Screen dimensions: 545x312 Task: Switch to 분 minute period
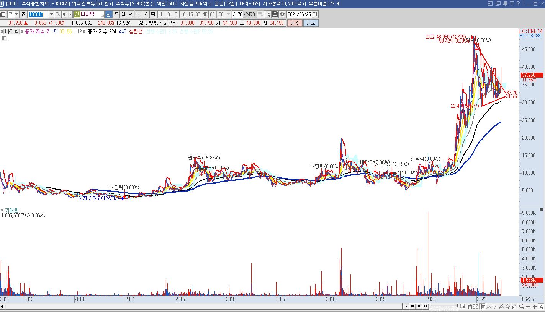(x=139, y=14)
